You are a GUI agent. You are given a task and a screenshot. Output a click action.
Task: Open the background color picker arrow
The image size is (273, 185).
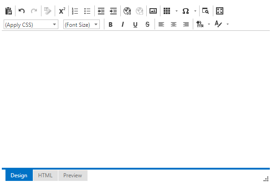click(209, 24)
